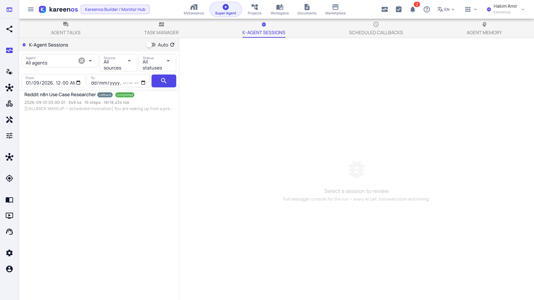The height and width of the screenshot is (300, 534).
Task: Click the To date input field
Action: (x=118, y=81)
